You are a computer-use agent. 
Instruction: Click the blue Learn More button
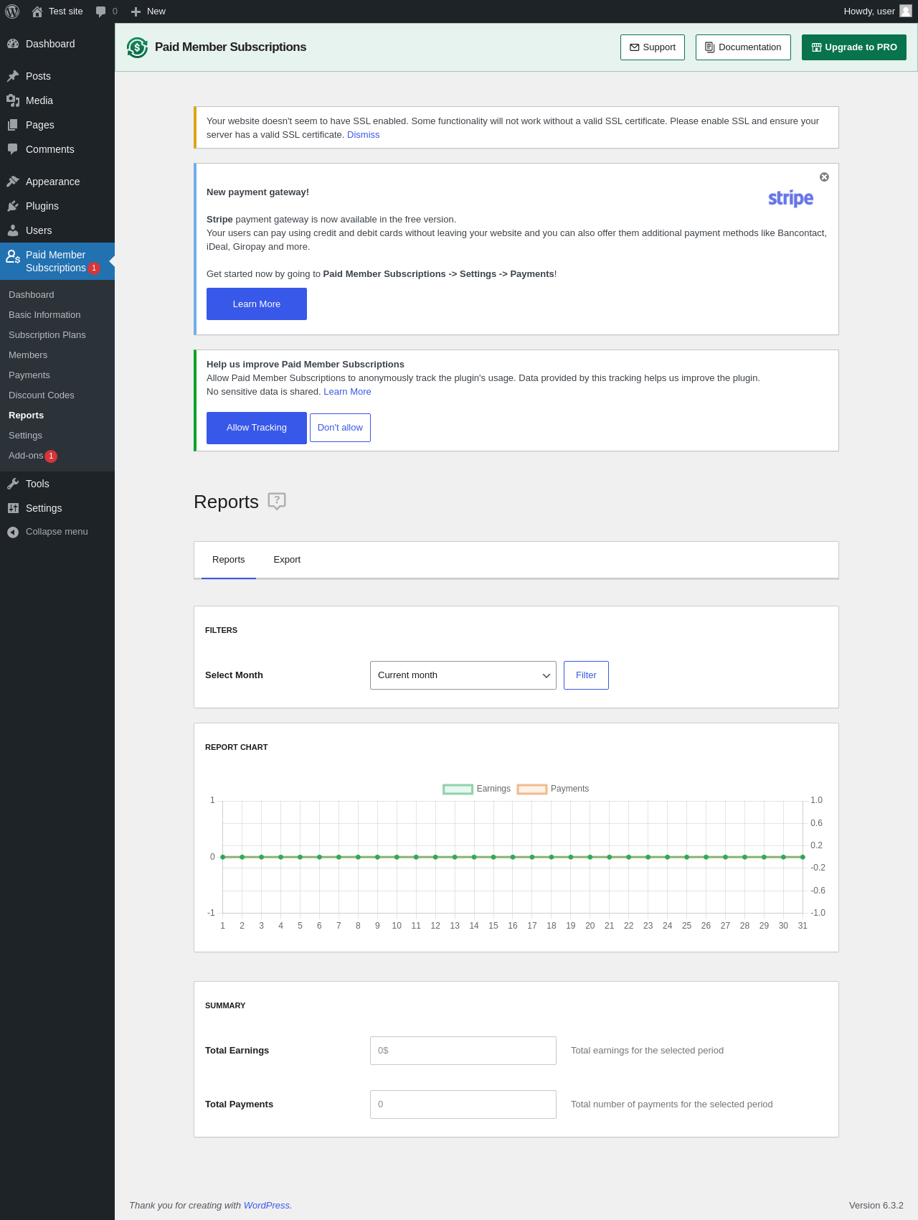(257, 304)
